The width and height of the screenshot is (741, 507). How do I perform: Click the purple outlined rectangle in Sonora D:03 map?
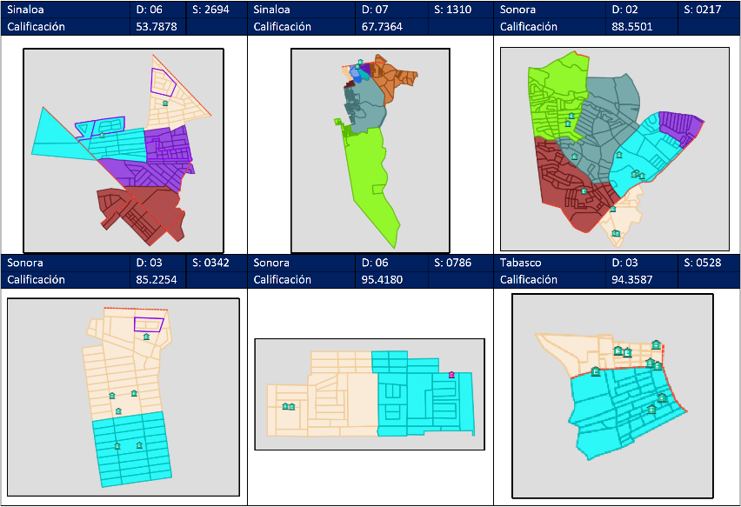tap(149, 324)
